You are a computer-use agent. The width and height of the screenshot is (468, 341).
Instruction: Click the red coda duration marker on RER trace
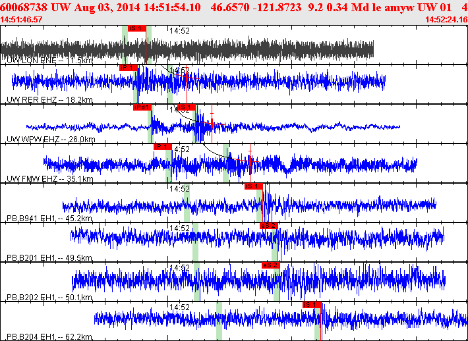coord(187,78)
